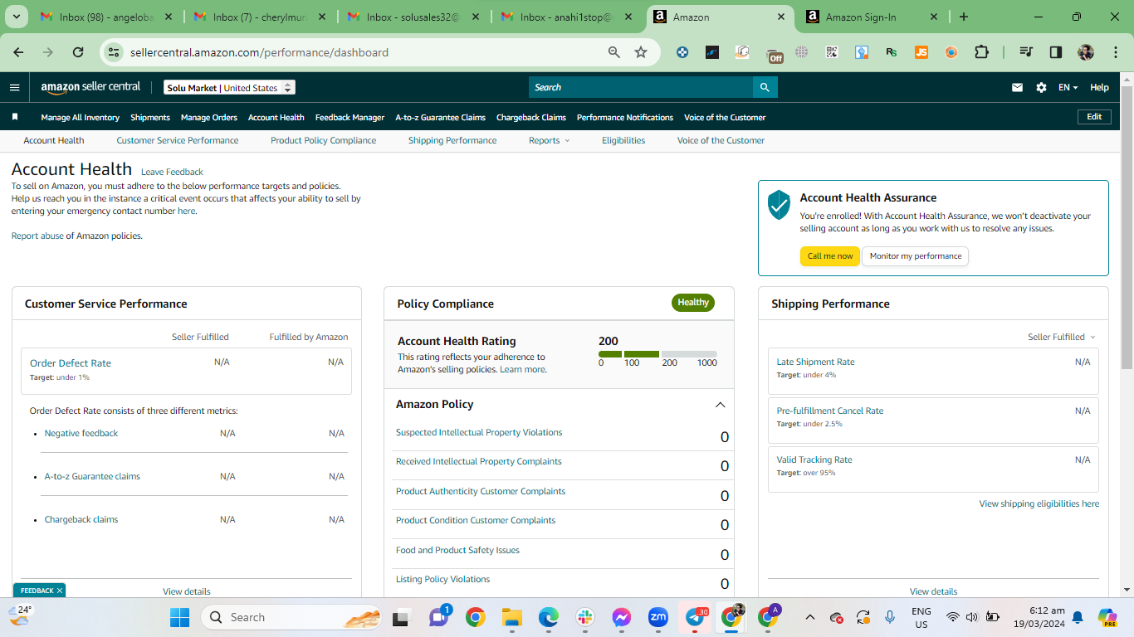Open Messenger from the taskbar

[621, 617]
